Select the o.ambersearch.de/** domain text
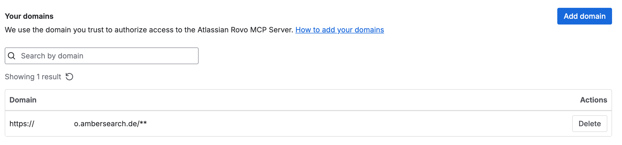 point(110,124)
